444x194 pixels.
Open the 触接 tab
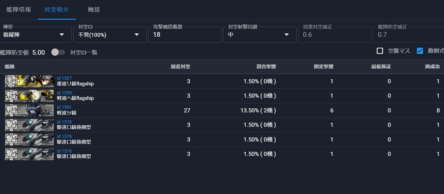pyautogui.click(x=94, y=9)
